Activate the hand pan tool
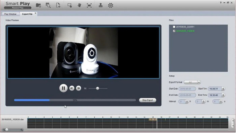236x133 pixels. coord(79,5)
